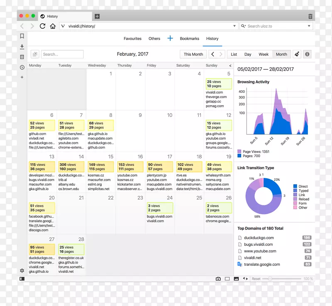
Task: Open February 16 entry with 153 views
Action: point(130,167)
